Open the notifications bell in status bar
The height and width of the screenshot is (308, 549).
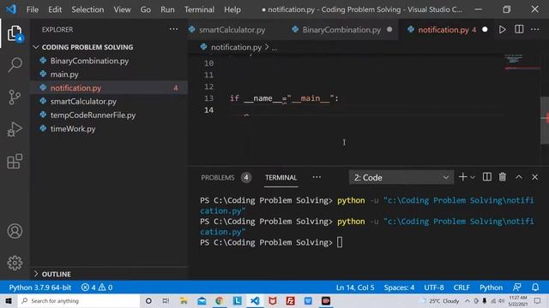[535, 287]
